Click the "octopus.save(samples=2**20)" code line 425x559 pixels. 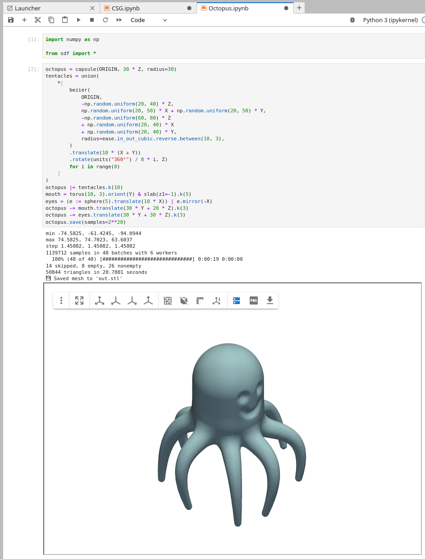pyautogui.click(x=86, y=222)
